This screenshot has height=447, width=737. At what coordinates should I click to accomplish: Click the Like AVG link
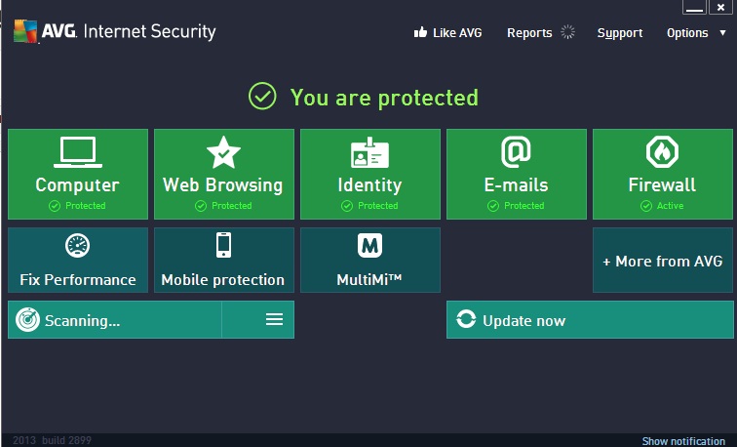click(x=457, y=32)
